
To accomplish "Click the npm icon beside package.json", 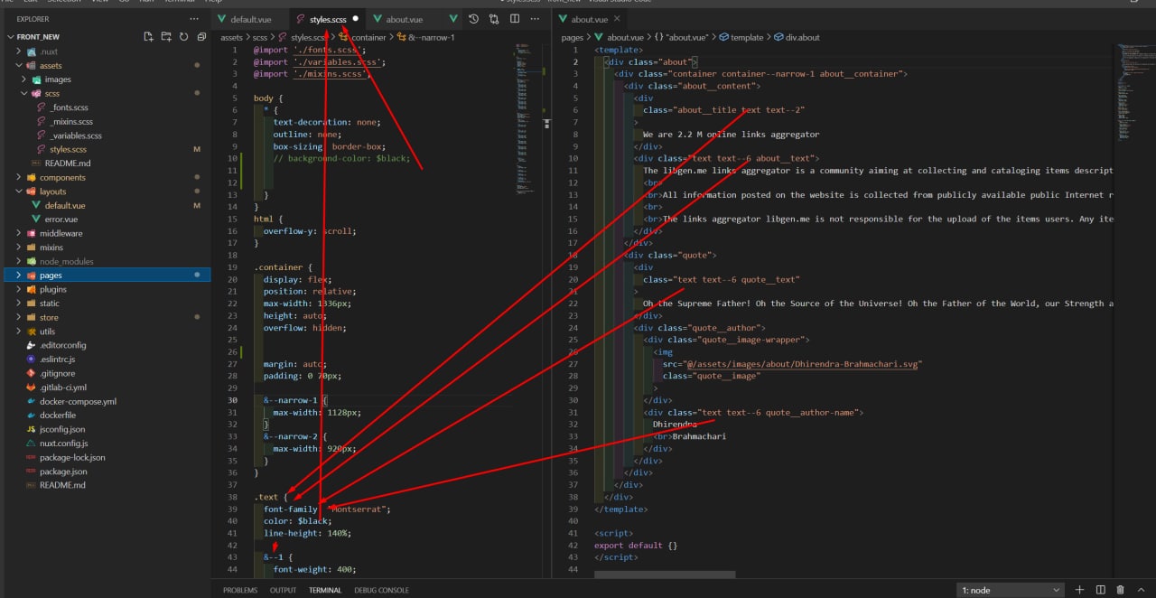I will coord(31,472).
